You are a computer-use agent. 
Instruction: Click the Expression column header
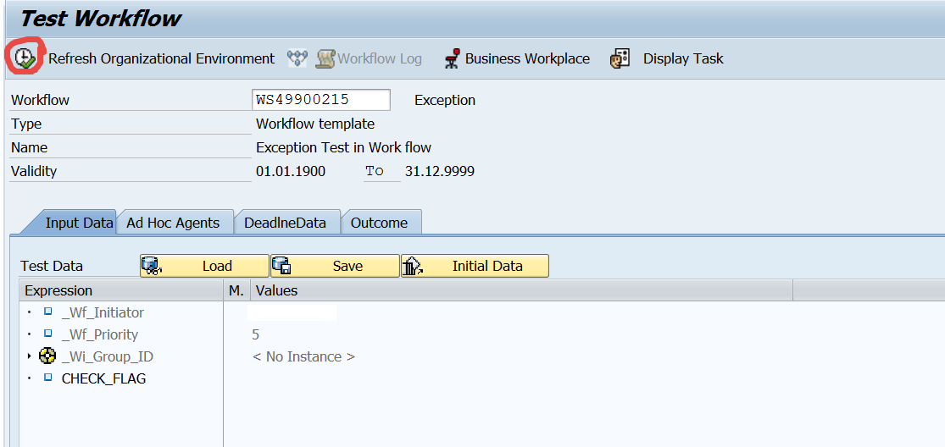coord(121,290)
